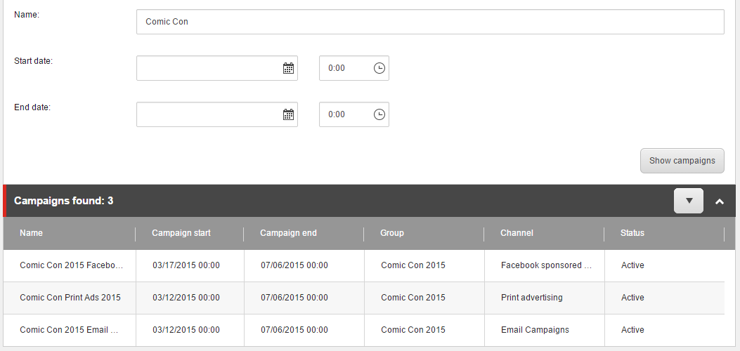
Task: Open the Start date time picker clock
Action: click(x=379, y=68)
